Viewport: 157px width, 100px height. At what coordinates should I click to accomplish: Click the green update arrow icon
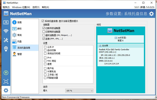click(x=6, y=73)
